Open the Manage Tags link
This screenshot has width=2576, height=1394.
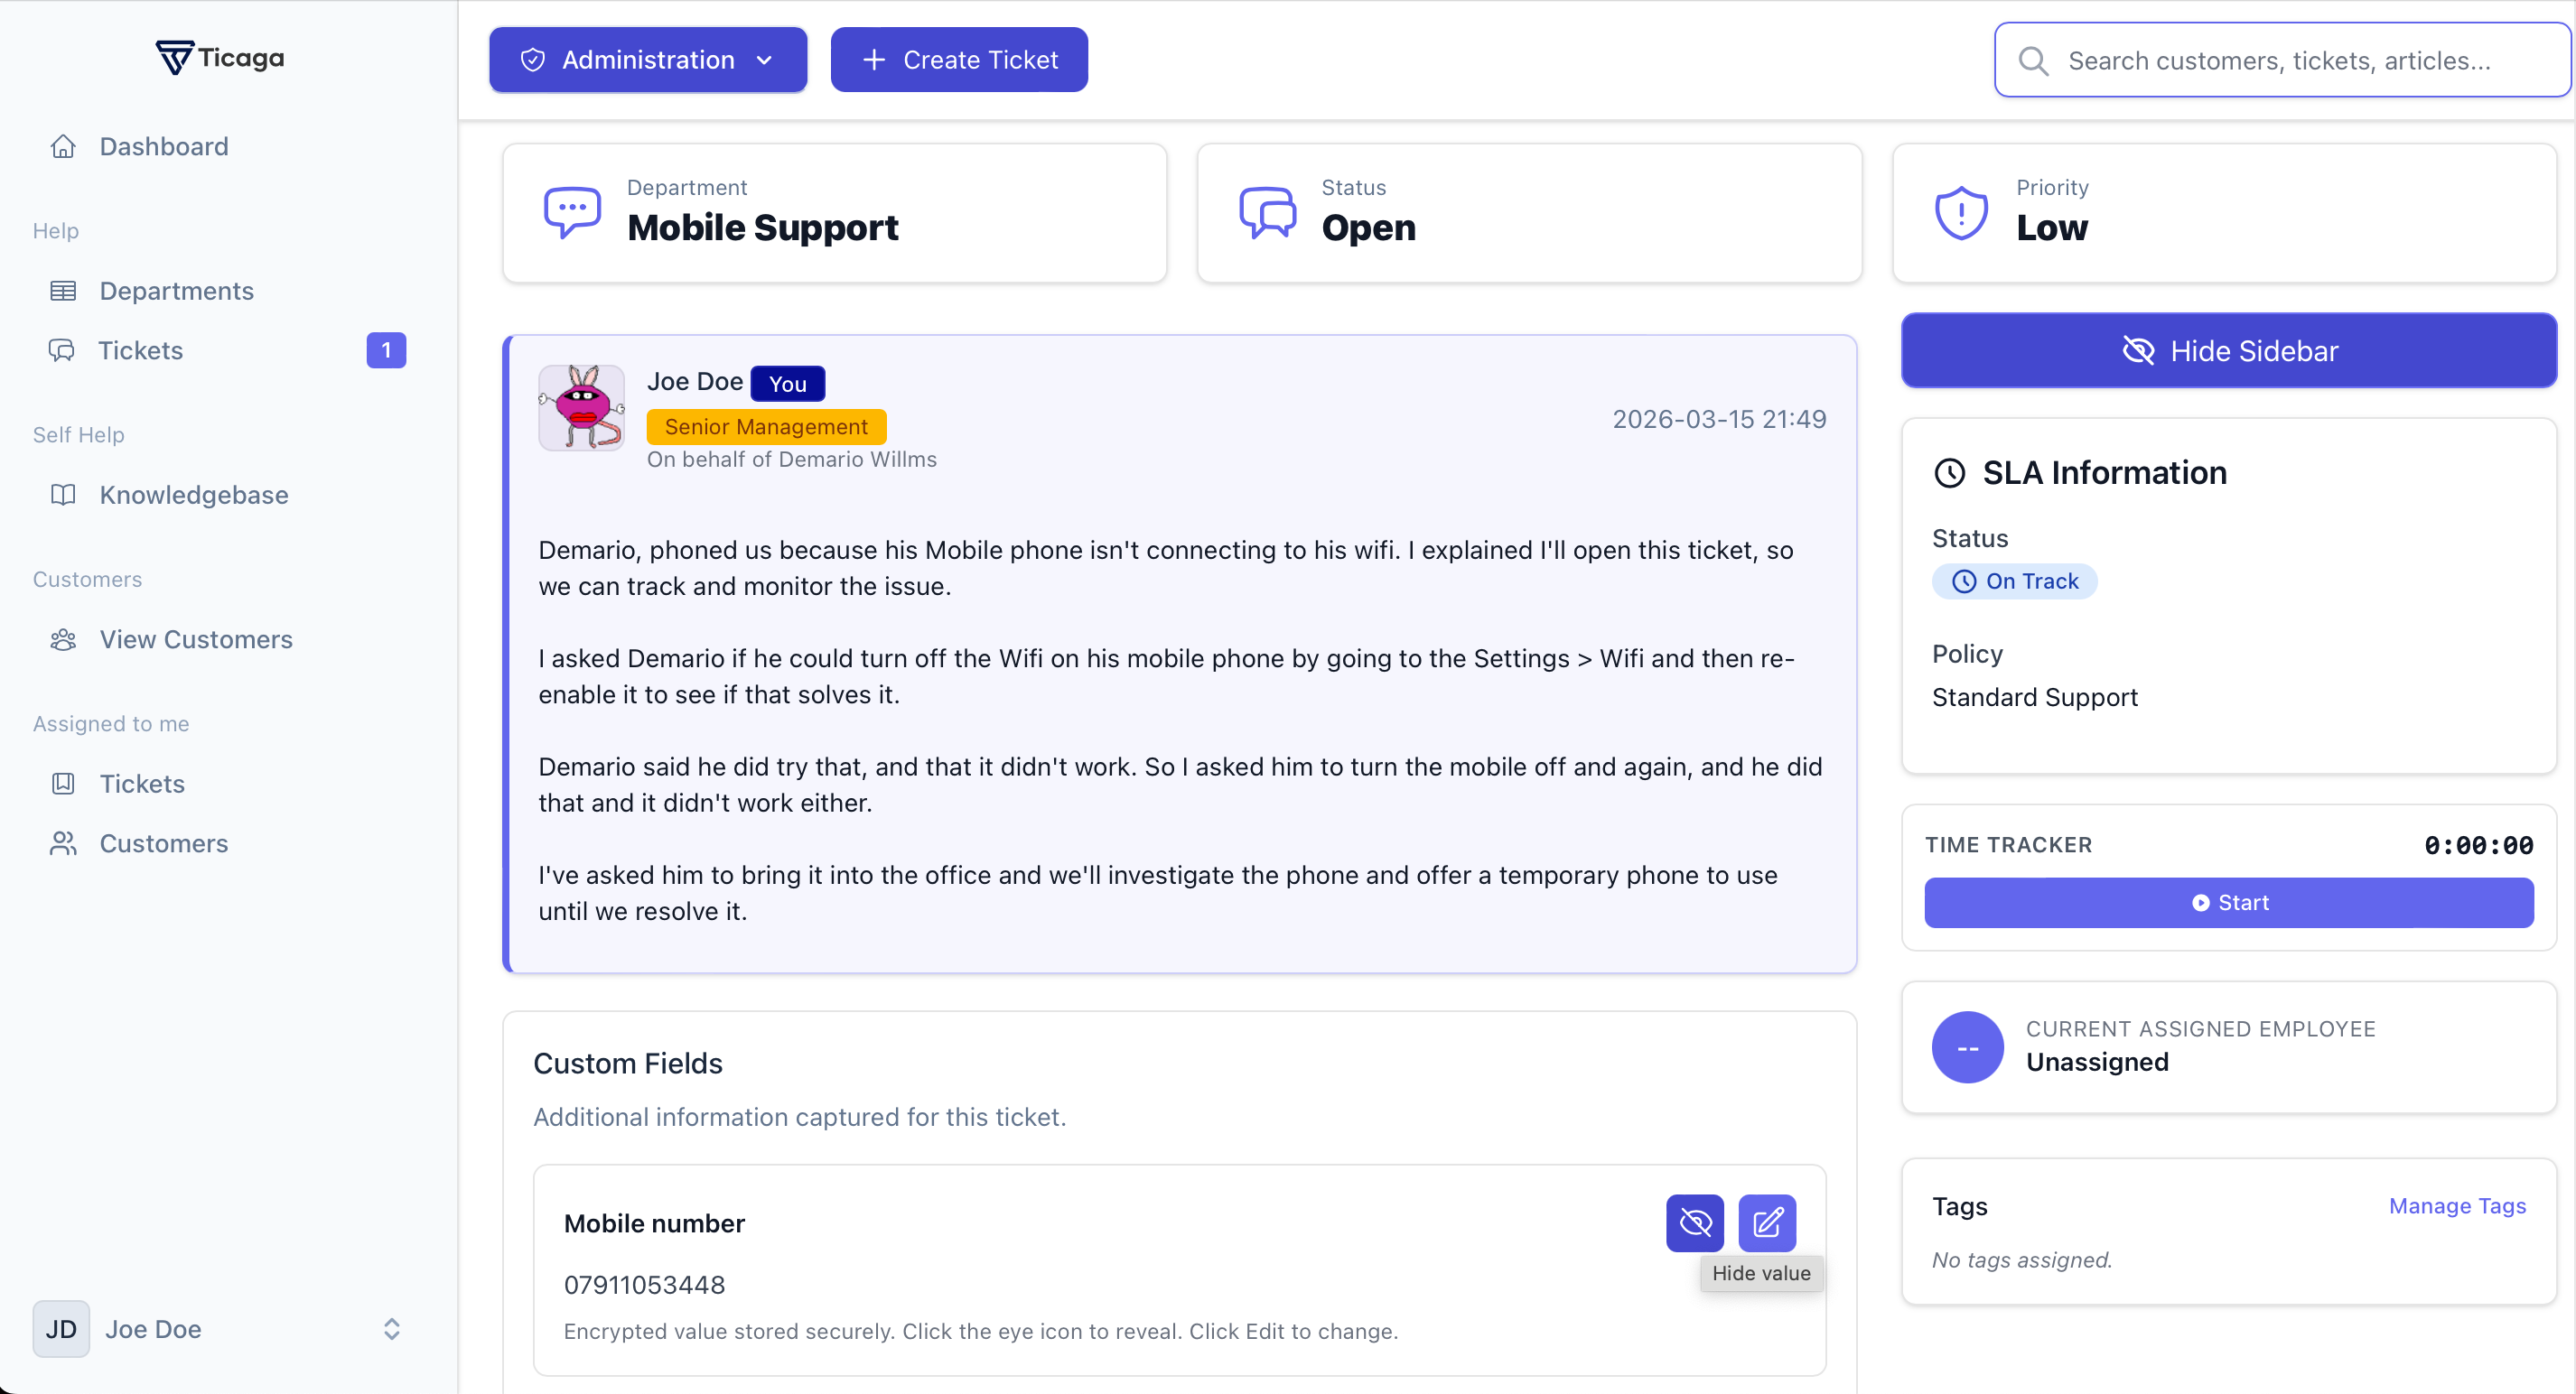coord(2456,1206)
